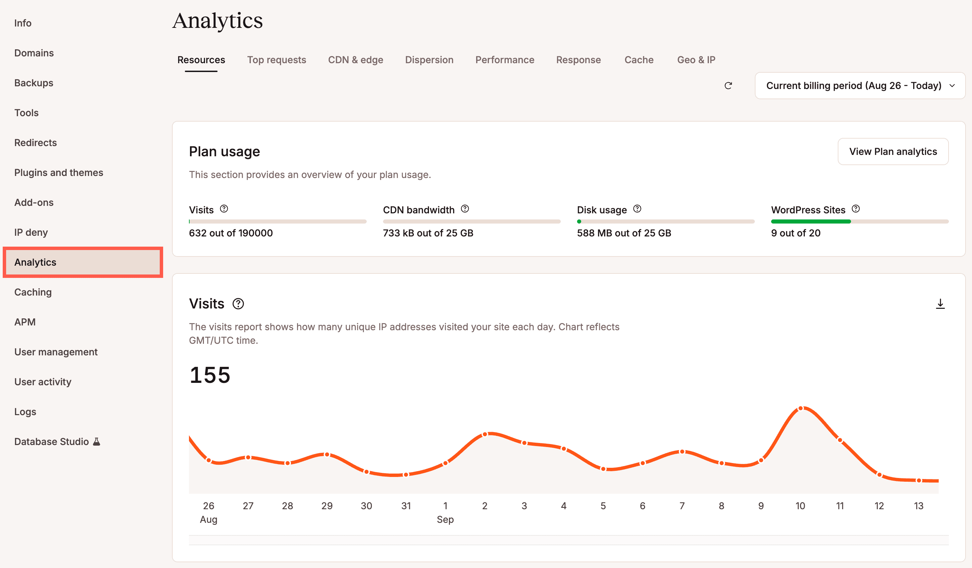This screenshot has height=568, width=972.
Task: Click the chart data point for Sep 10
Action: point(801,408)
